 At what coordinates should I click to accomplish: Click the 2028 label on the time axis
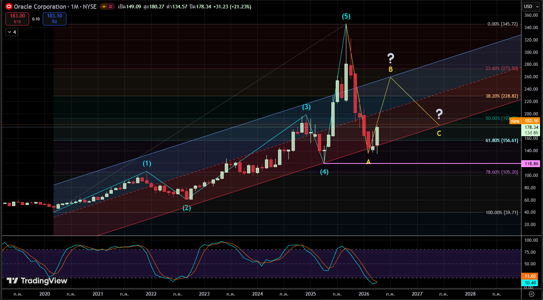[470, 294]
